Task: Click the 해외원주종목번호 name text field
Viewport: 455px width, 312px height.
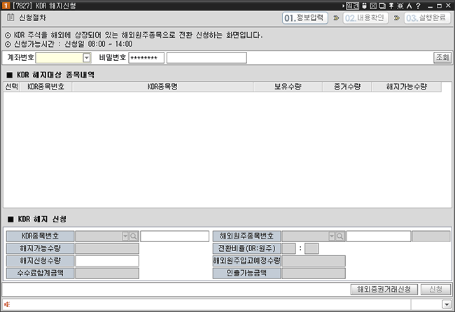Action: pos(379,236)
